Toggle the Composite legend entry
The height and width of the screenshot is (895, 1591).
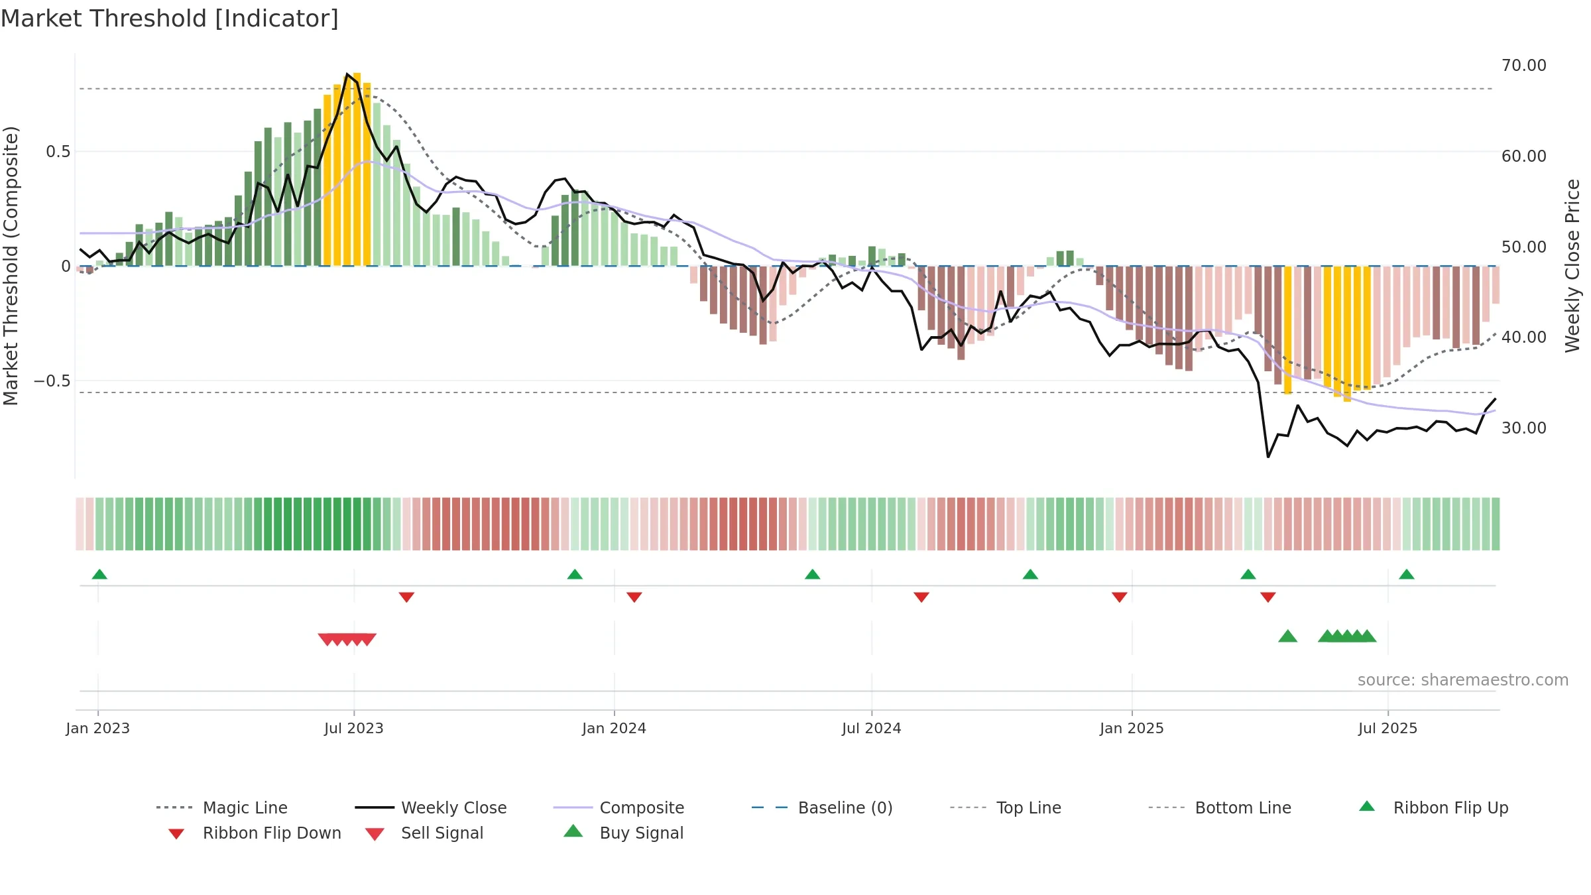[619, 807]
